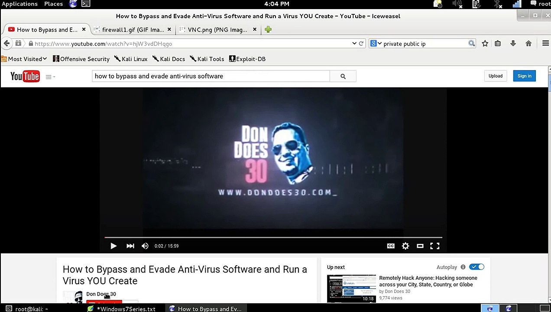Open the Kali Docs bookmark
The width and height of the screenshot is (551, 312).
point(169,59)
